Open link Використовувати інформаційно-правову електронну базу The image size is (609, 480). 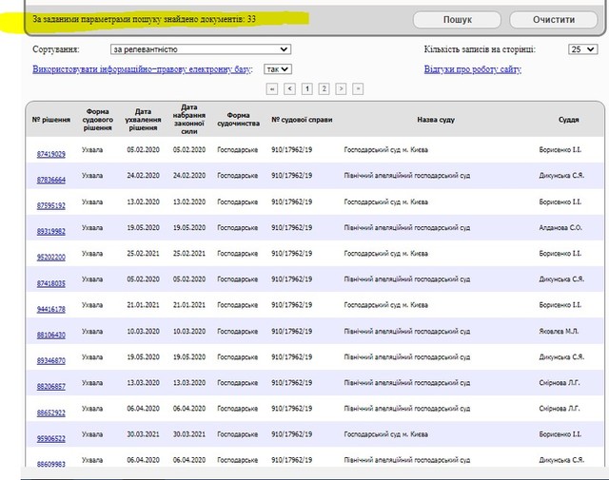pyautogui.click(x=142, y=69)
